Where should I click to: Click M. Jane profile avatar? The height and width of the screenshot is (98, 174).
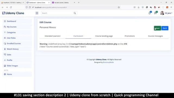click(162, 13)
